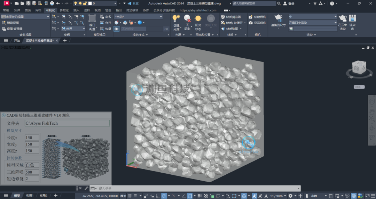Open the World UCS dropdown
Viewport: 376px width, 199px height.
73,29
